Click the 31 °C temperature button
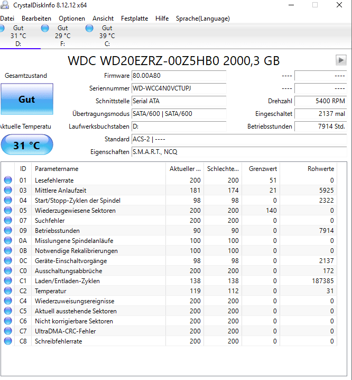This screenshot has width=352, height=380. (27, 145)
